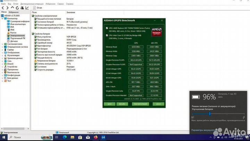Expand the Сеть tree node
Screen dimensions: 250x141
click(2, 61)
